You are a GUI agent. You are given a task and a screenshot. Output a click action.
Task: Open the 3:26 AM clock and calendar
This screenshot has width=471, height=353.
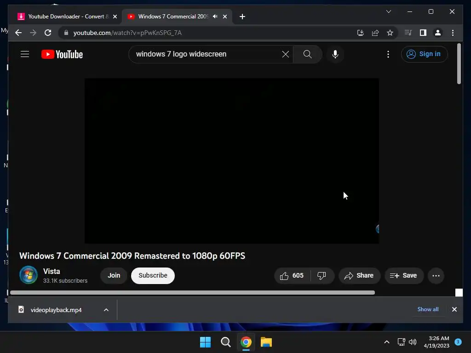(x=437, y=342)
